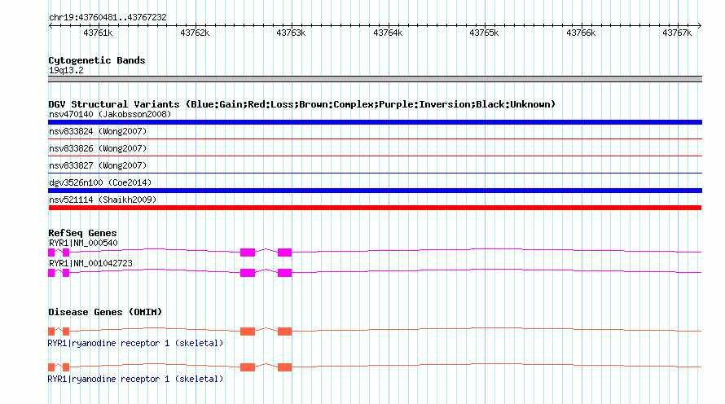This screenshot has width=725, height=404.
Task: Open the upper RYR1|ryanodine receptor 1 link
Action: [135, 343]
